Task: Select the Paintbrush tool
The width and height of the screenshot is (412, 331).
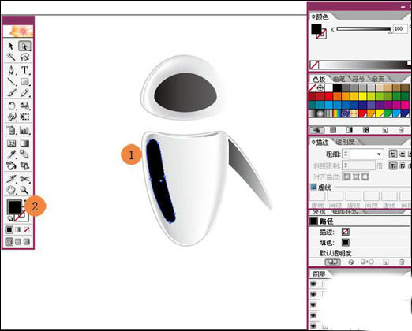Action: click(11, 93)
